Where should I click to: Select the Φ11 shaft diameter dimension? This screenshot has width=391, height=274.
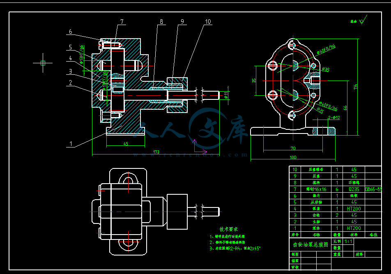pos(225,95)
